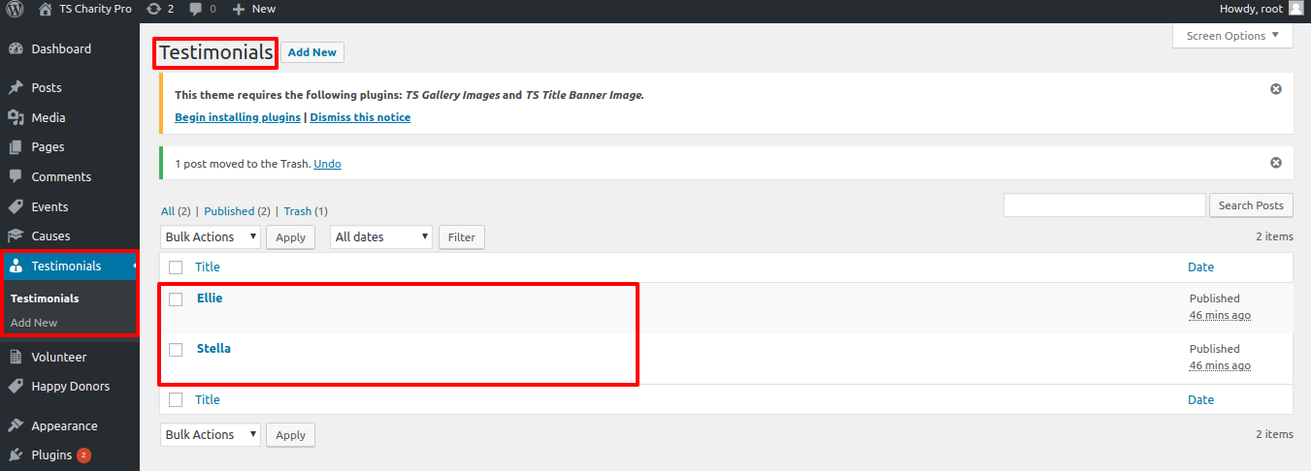Sort by Title column header
1311x471 pixels.
pos(208,267)
